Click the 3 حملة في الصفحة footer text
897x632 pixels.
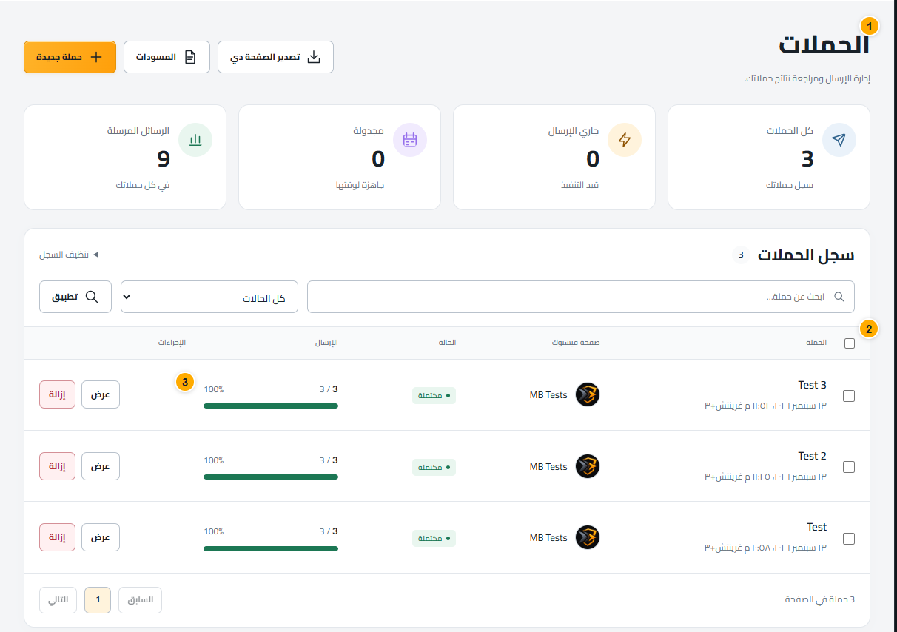pyautogui.click(x=820, y=599)
